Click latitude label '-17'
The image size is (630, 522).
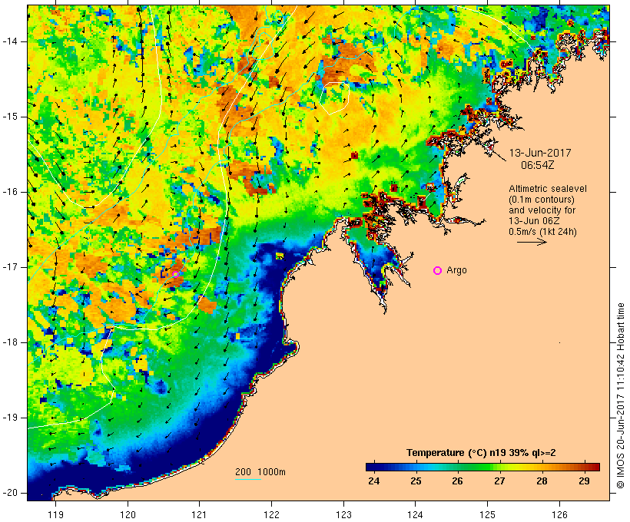[x=10, y=267]
